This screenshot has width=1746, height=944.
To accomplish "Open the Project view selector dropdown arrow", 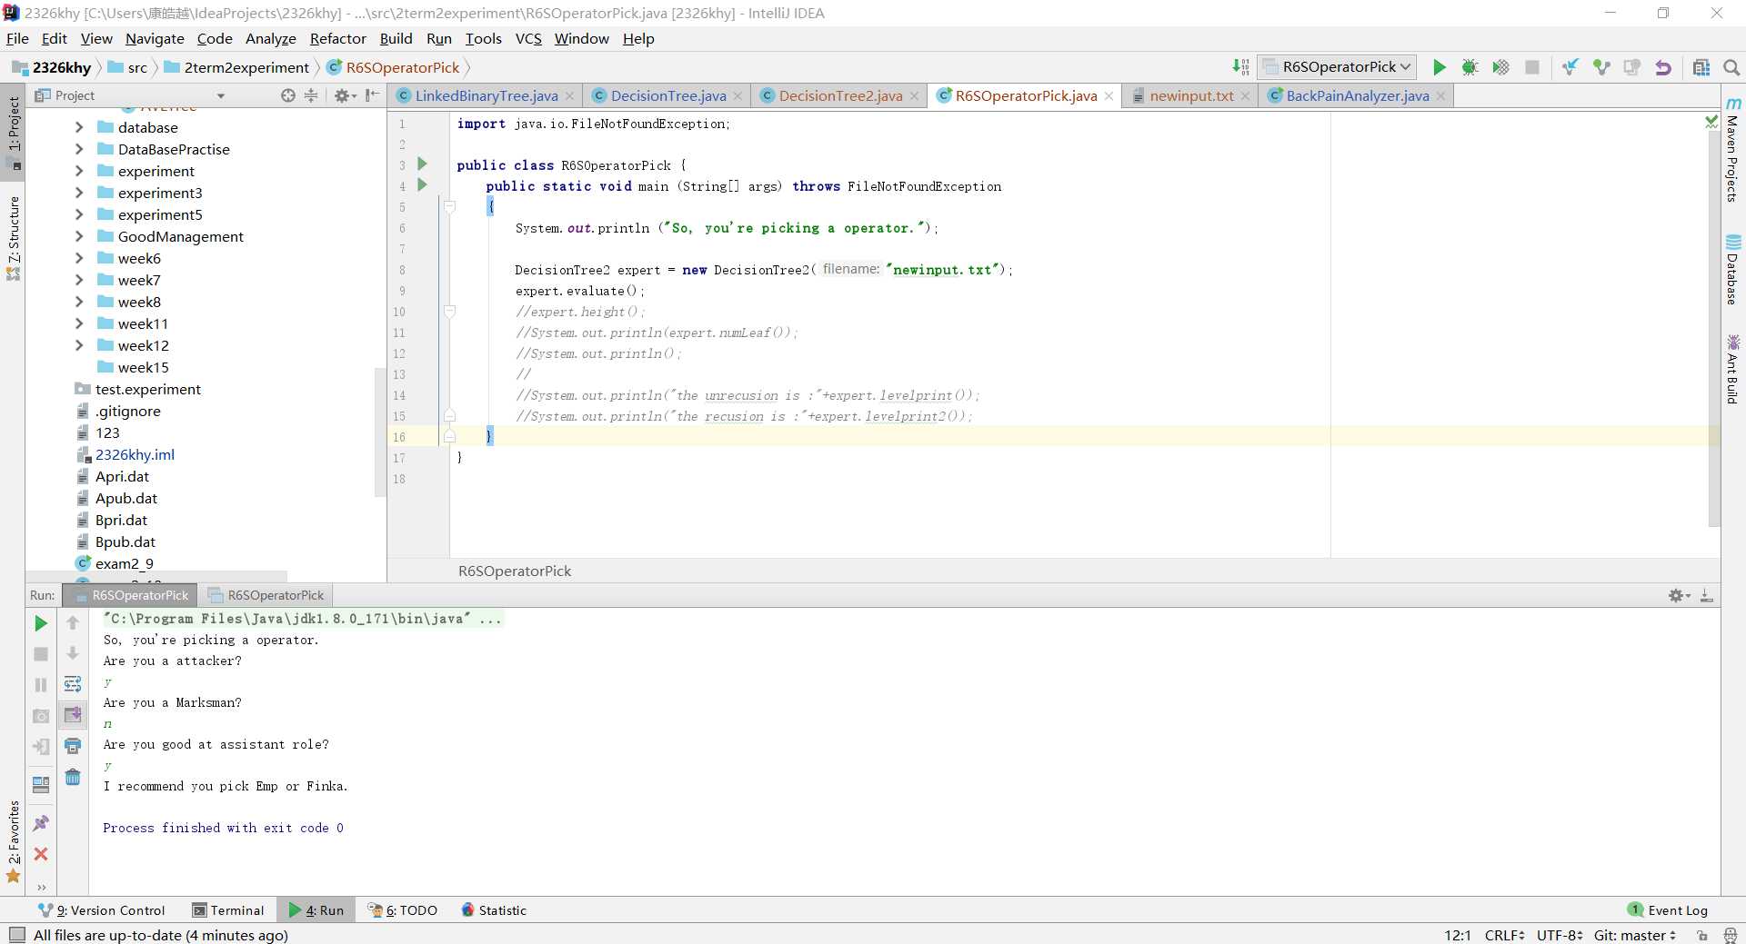I will coord(220,95).
